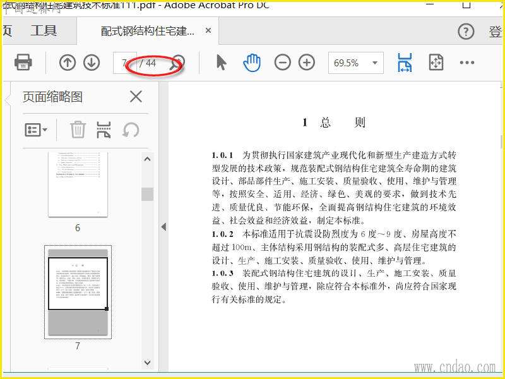Open the Help question mark icon
505x379 pixels.
tap(466, 32)
